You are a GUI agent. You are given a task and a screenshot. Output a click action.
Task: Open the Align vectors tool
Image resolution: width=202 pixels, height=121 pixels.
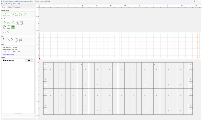[x=21, y=23]
